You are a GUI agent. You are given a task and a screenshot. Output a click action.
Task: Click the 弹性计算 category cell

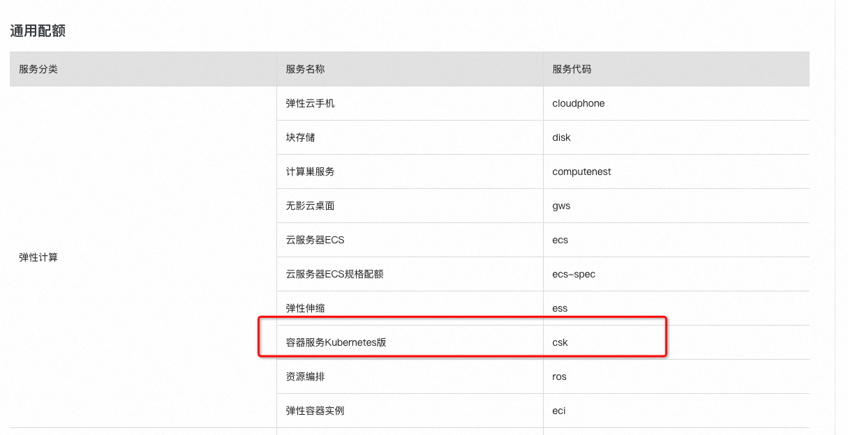click(x=38, y=257)
